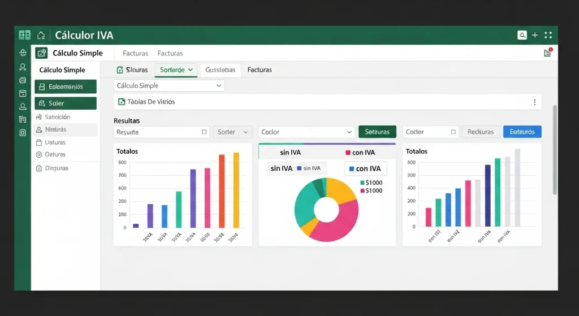Toggle the pink $1000 legend entry
This screenshot has height=316, width=579.
click(371, 191)
